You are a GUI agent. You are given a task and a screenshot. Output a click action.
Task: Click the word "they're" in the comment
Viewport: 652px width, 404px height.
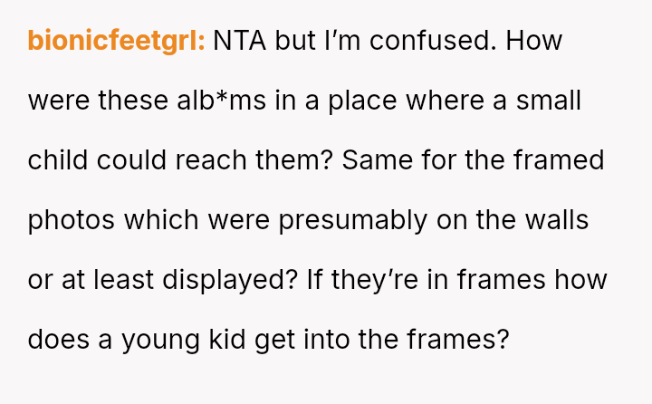(371, 280)
